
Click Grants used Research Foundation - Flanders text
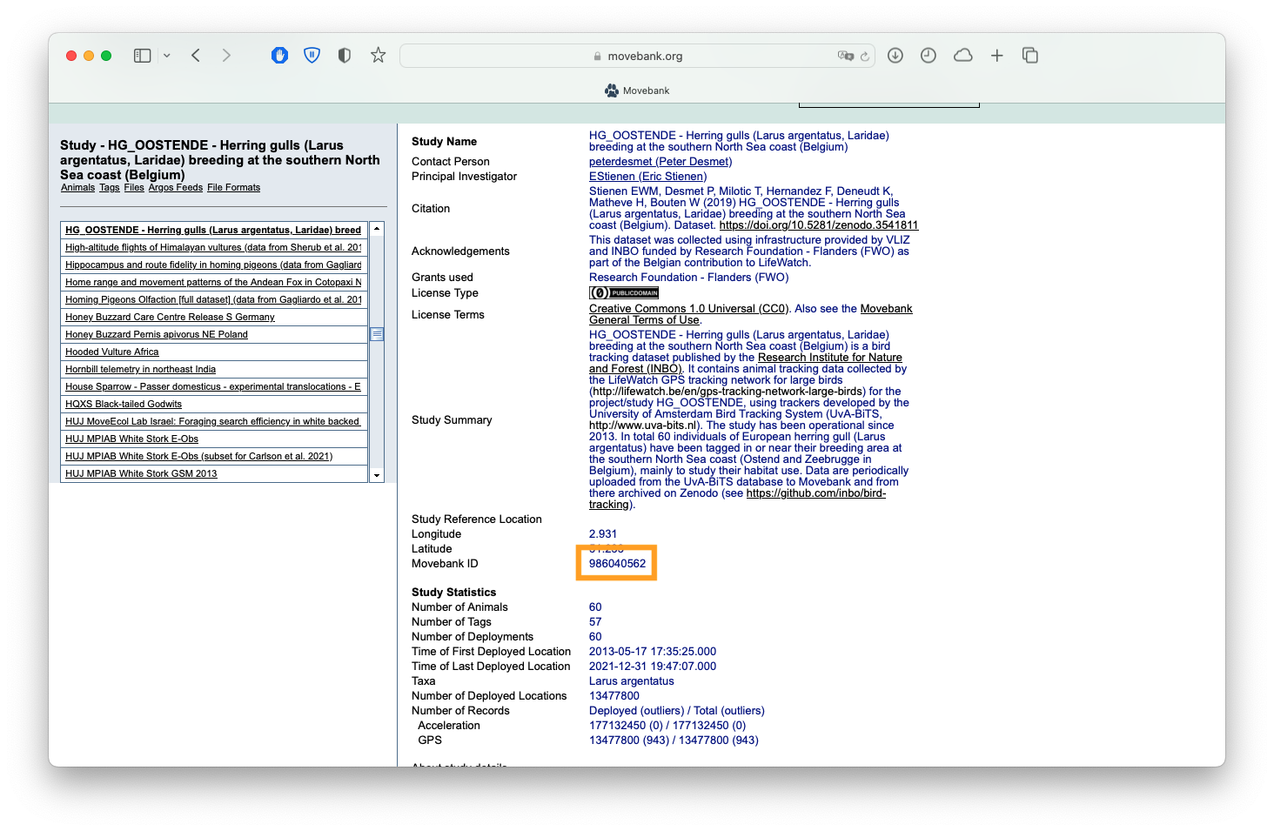coord(689,278)
